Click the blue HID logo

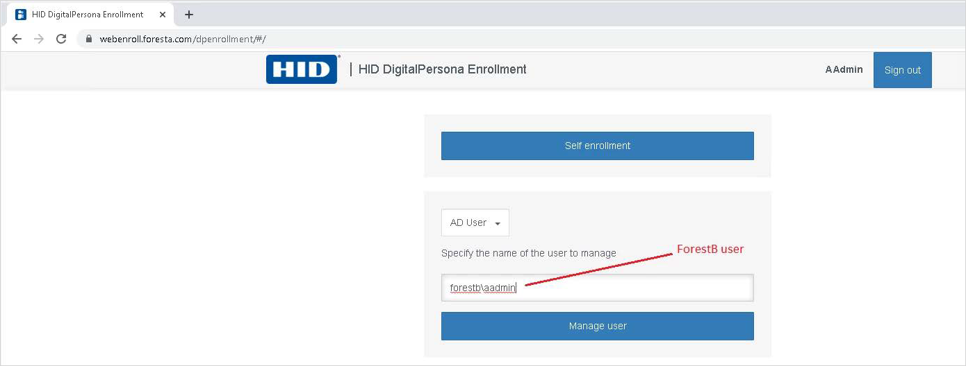coord(302,69)
